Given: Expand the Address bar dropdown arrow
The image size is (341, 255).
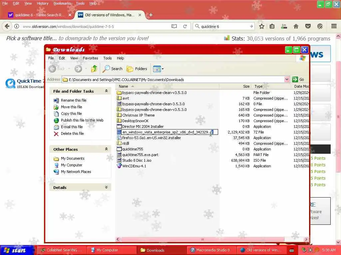Looking at the screenshot, I should pyautogui.click(x=287, y=79).
